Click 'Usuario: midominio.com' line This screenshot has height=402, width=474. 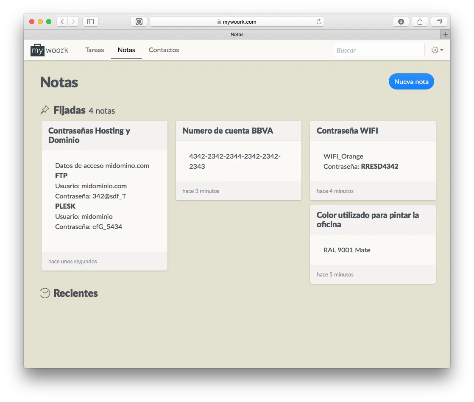[x=91, y=186]
